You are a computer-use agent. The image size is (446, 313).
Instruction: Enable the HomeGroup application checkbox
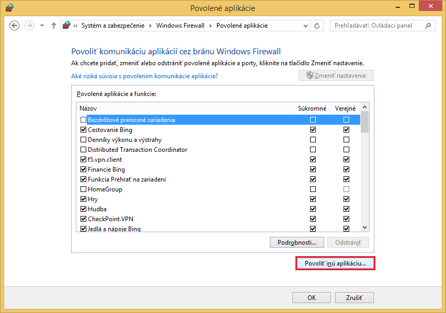coord(83,189)
